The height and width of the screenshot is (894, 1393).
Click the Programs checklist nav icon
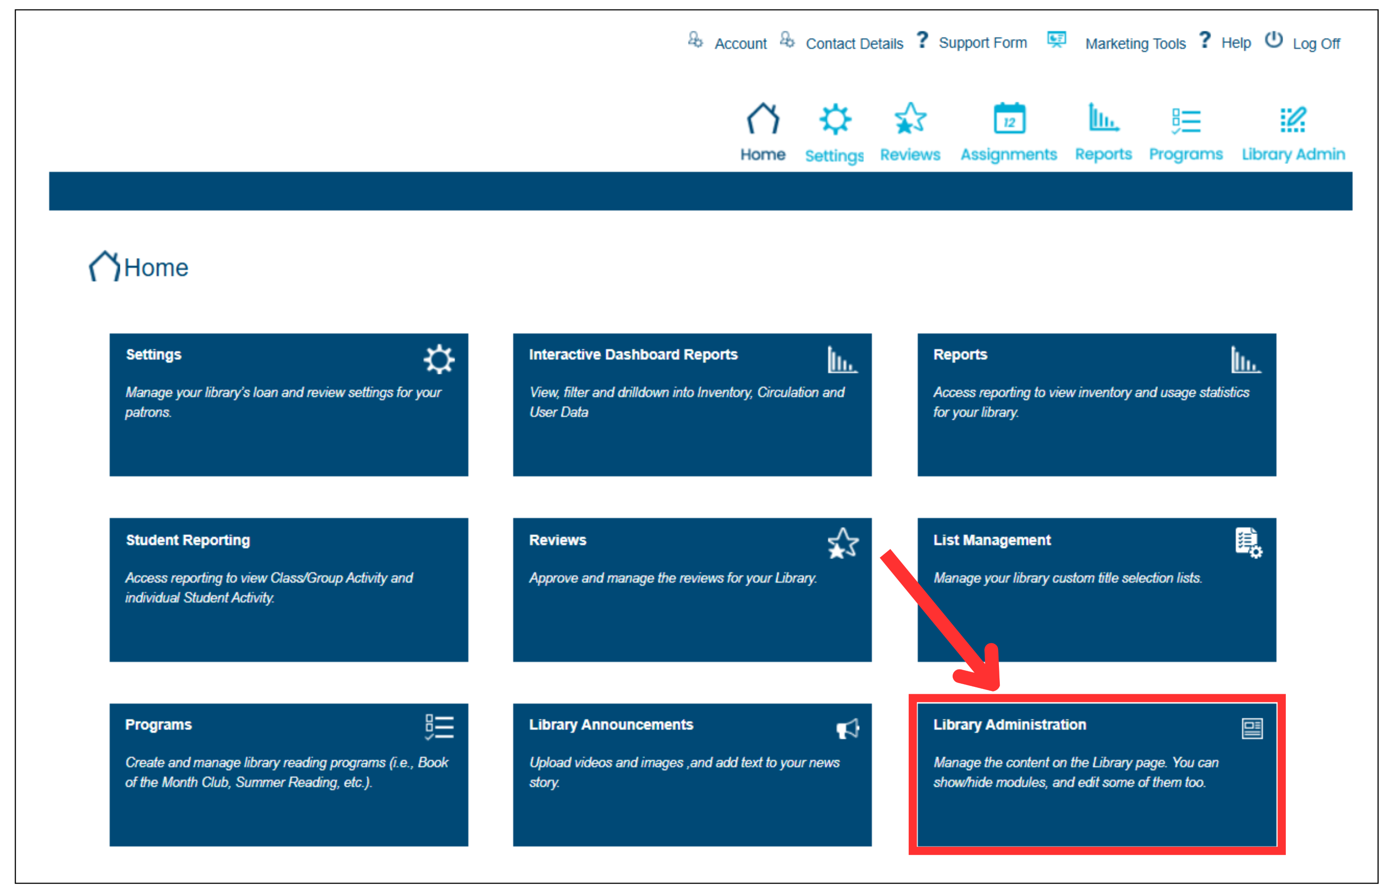[x=1185, y=121]
